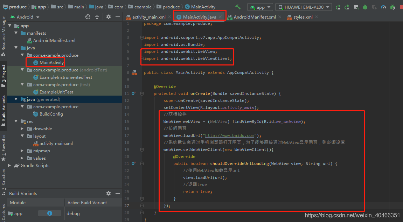Select AndroidManifest.xml in the project tree
Screen dimensions: 403x222
51,40
